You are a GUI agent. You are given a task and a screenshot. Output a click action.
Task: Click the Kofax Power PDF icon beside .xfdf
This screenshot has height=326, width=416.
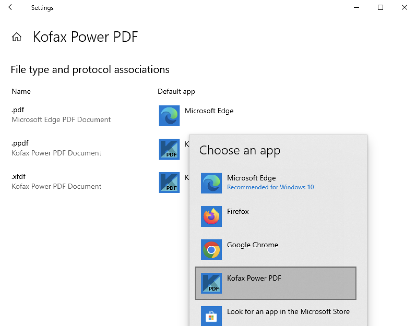(169, 183)
